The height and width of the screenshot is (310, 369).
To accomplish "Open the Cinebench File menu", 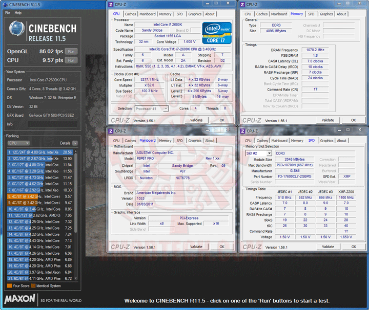I will point(8,13).
